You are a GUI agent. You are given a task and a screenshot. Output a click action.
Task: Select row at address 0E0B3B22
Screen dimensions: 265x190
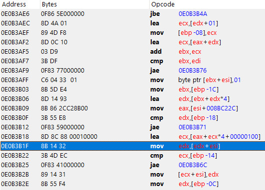tap(133, 156)
